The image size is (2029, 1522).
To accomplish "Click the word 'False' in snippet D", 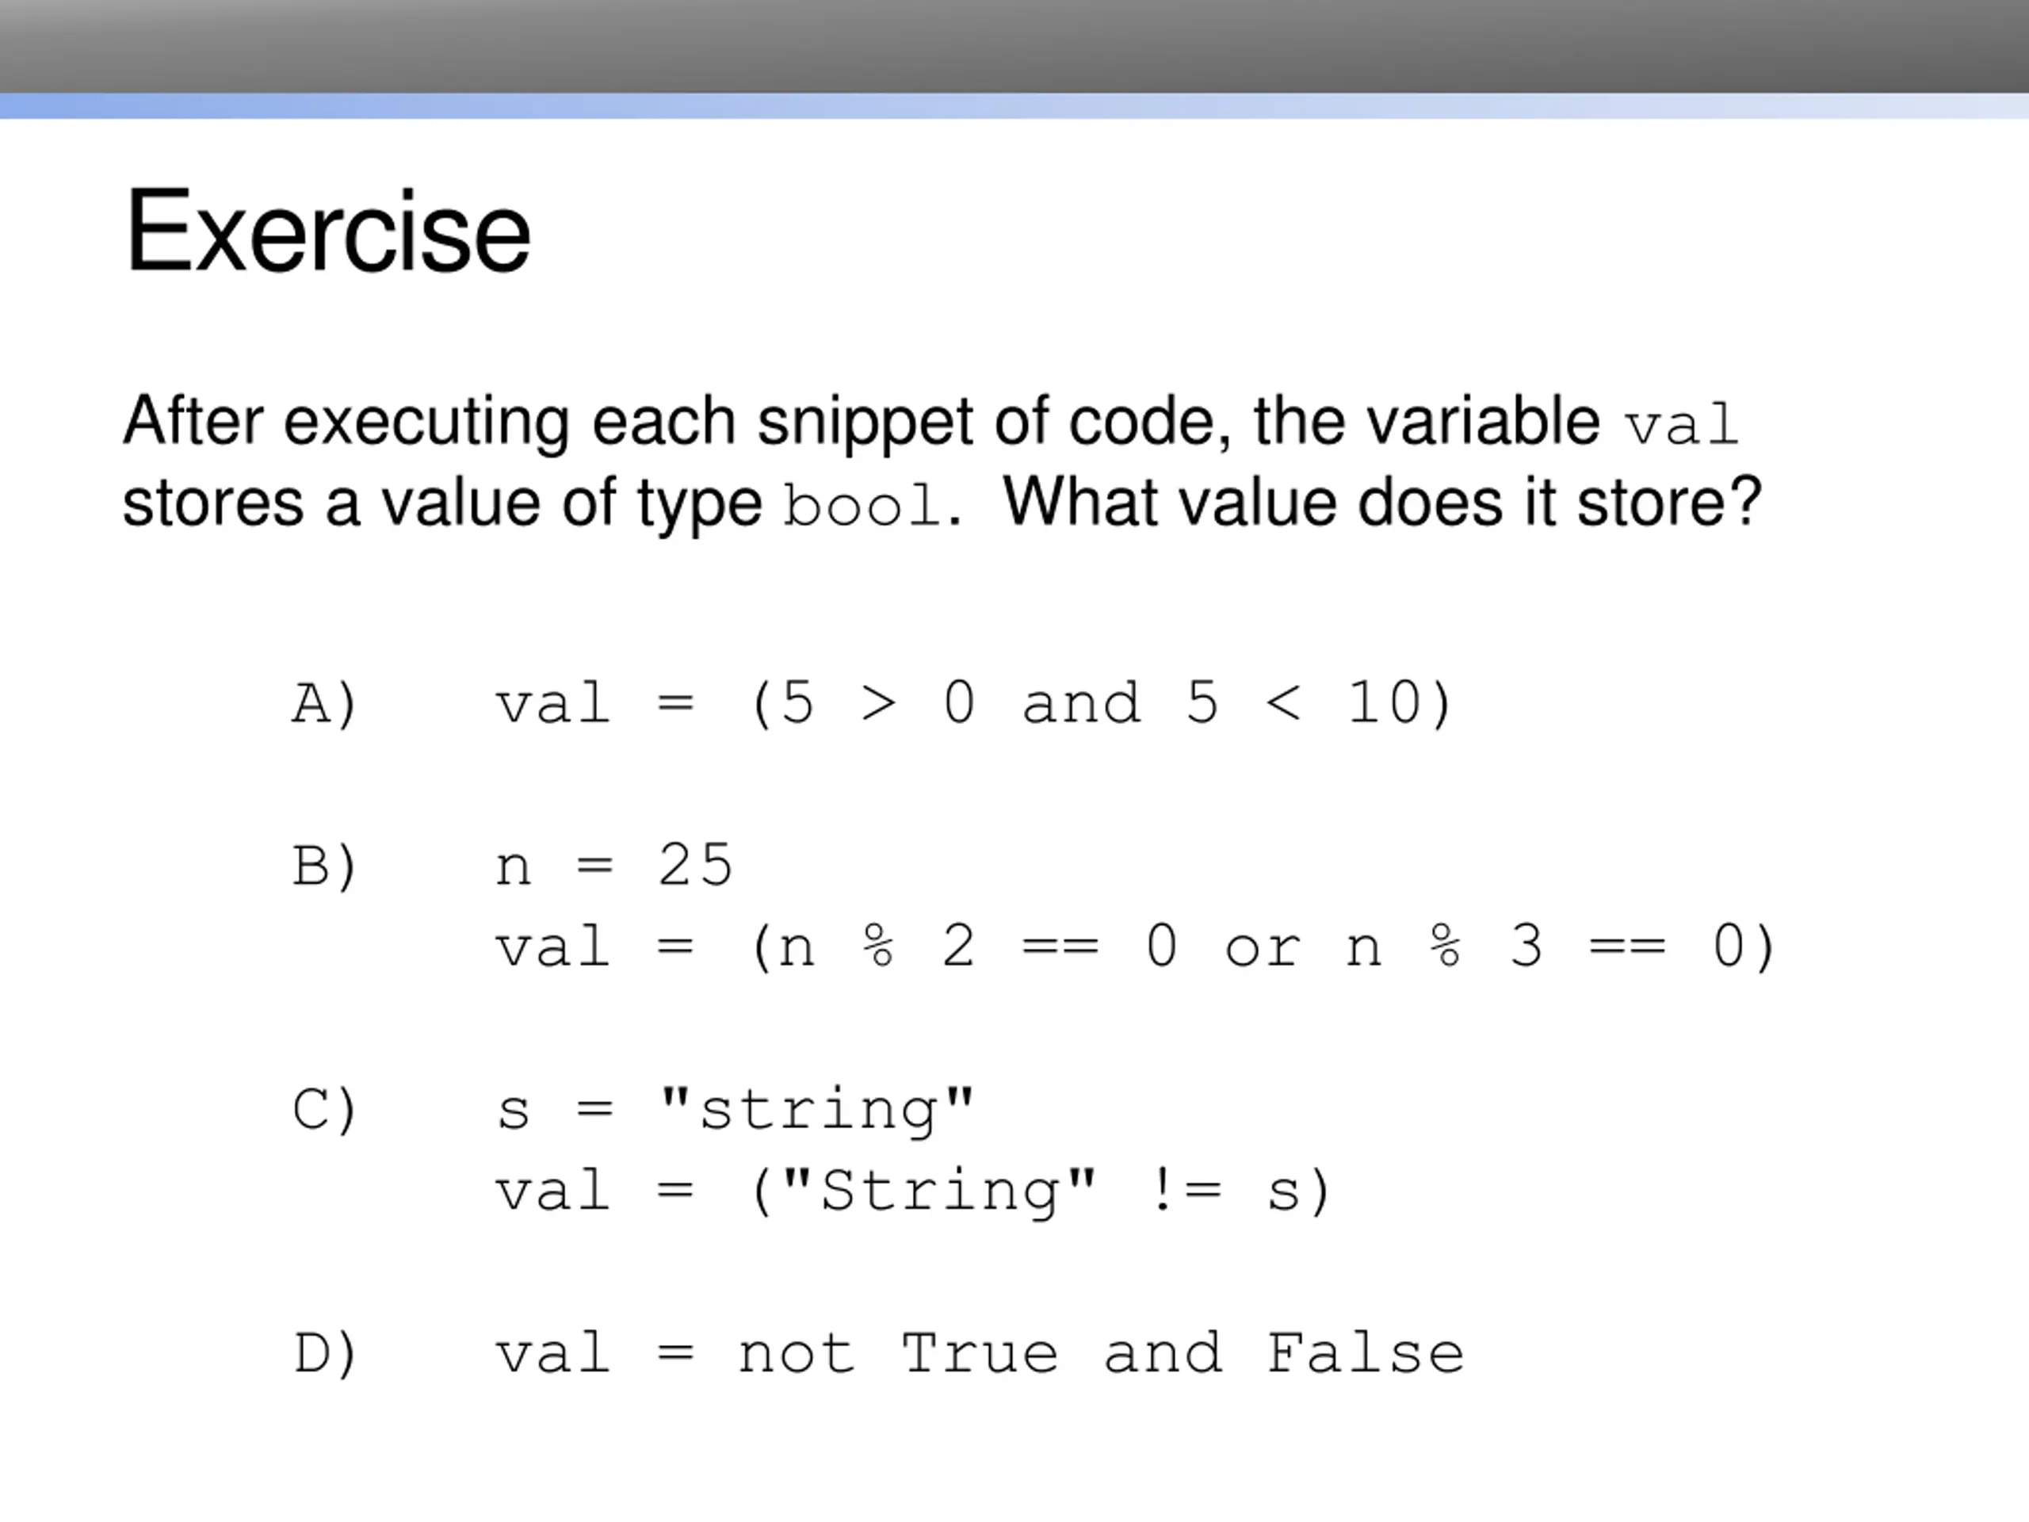I will click(x=1365, y=1354).
